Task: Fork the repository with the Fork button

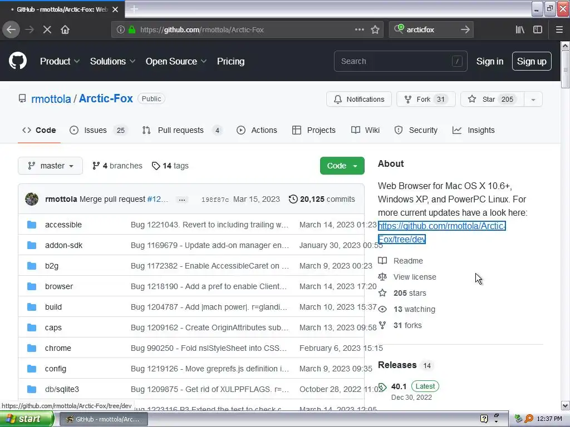Action: point(426,100)
